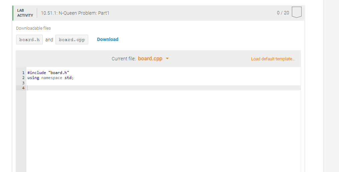The width and height of the screenshot is (339, 172).
Task: Click the empty line 3 in editor
Action: (163, 83)
